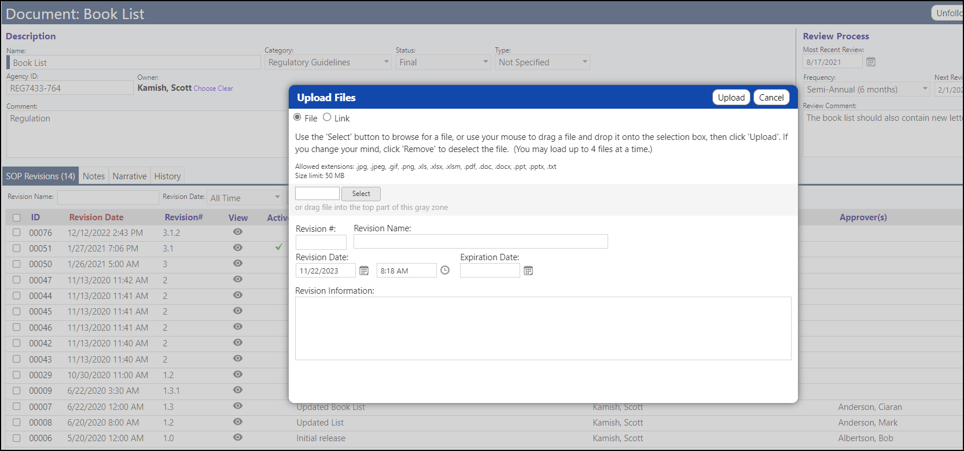View revision 00009
This screenshot has width=964, height=451.
tap(237, 390)
